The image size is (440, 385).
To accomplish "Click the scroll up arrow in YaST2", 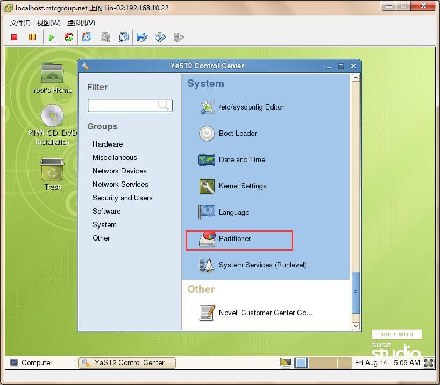I will tap(356, 78).
